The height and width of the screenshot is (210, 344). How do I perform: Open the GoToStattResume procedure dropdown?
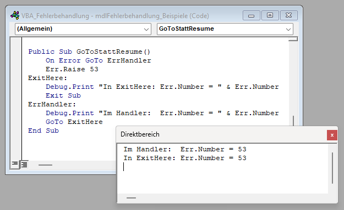(225, 29)
